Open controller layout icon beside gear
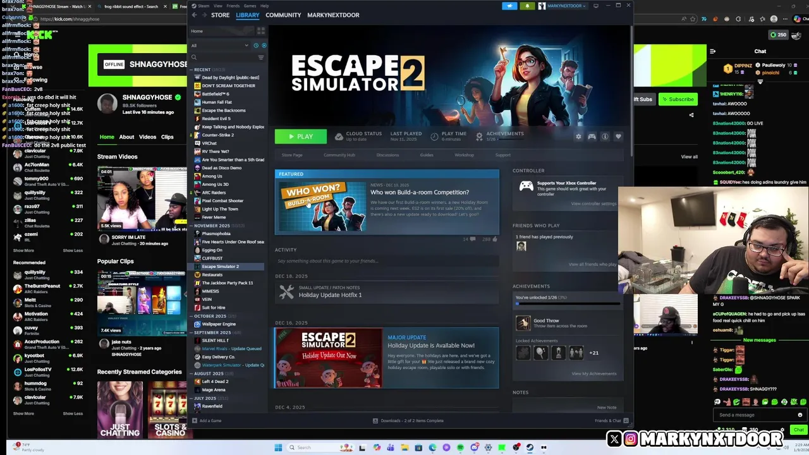Screen dimensions: 809x455 (592, 136)
